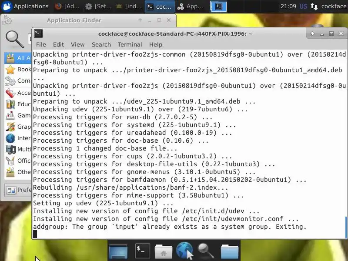Launch the Web Browser from the dock
The width and height of the screenshot is (348, 261).
184,251
